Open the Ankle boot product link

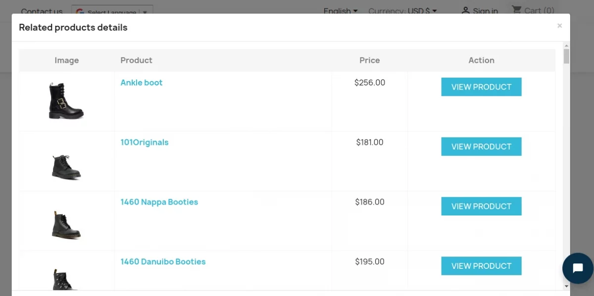pyautogui.click(x=142, y=83)
